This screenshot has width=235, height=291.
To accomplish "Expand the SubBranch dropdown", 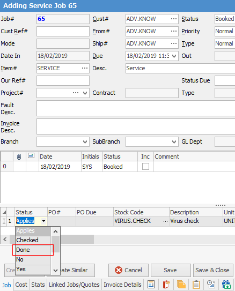I will pos(174,142).
